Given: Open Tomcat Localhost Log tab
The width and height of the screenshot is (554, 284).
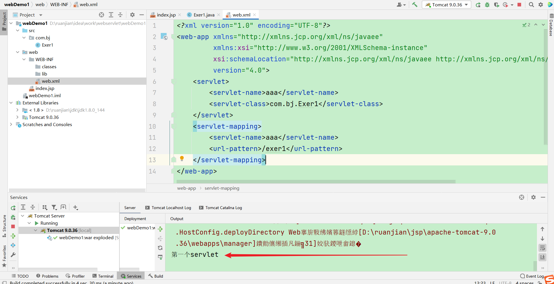Looking at the screenshot, I should [x=168, y=208].
